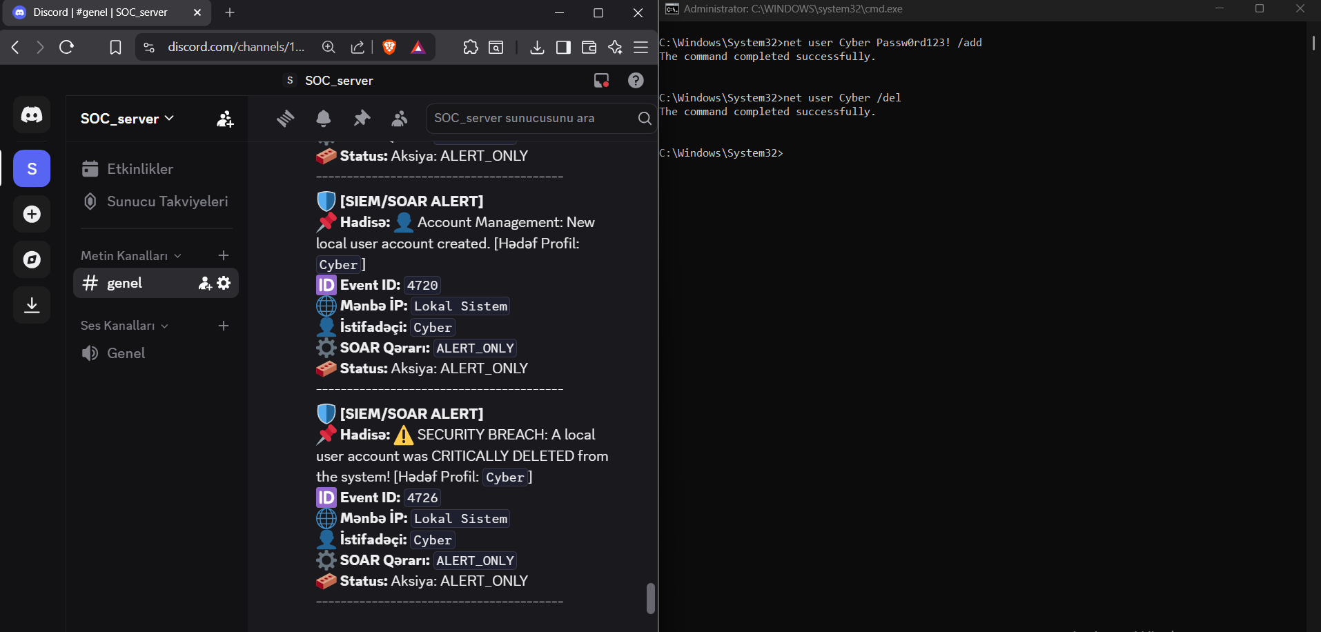This screenshot has width=1321, height=632.
Task: Click the zoom magnifier icon in address bar
Action: coord(329,47)
